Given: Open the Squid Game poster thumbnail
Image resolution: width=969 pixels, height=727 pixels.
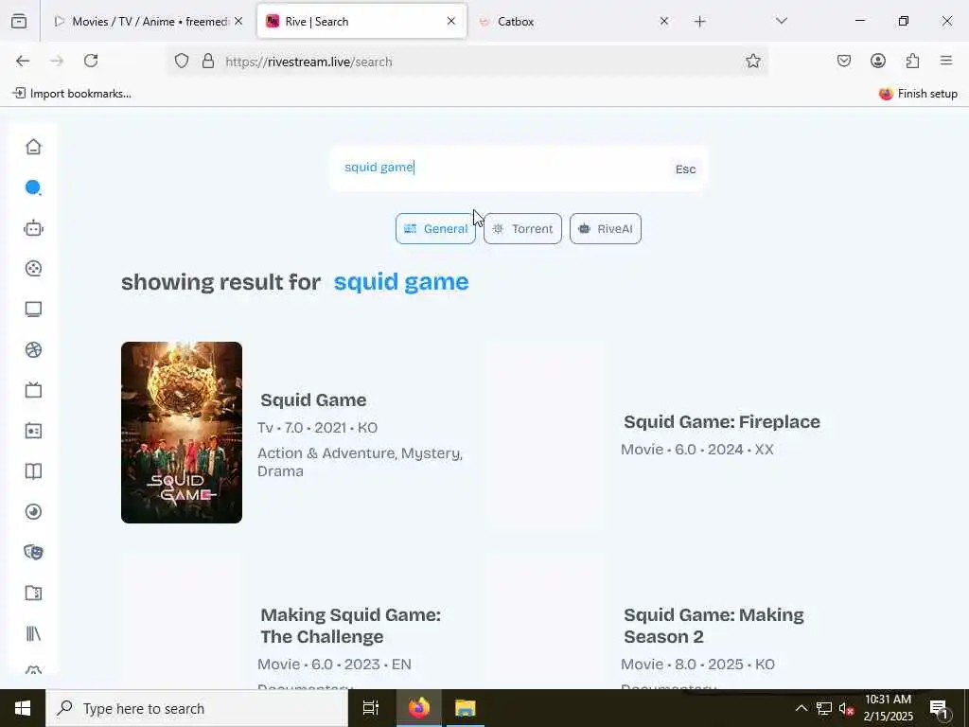Looking at the screenshot, I should click(182, 433).
